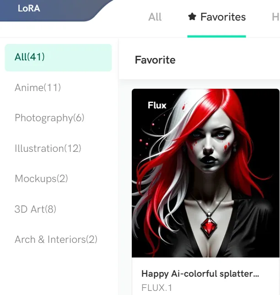280x295 pixels.
Task: Open the red-haired woman model thumbnail
Action: (x=206, y=173)
